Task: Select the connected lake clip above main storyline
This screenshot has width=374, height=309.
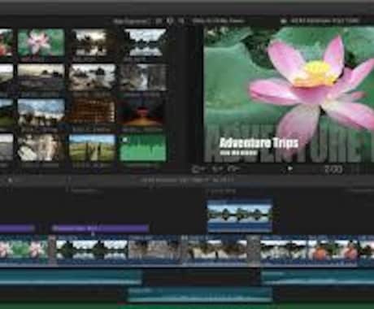Action: (240, 216)
